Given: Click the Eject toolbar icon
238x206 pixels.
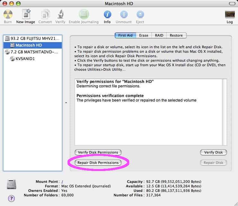Looking at the screenshot, I should 140,14.
